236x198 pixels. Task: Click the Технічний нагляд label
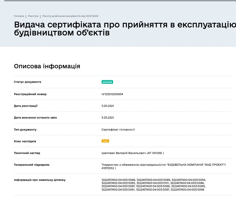pyautogui.click(x=27, y=153)
